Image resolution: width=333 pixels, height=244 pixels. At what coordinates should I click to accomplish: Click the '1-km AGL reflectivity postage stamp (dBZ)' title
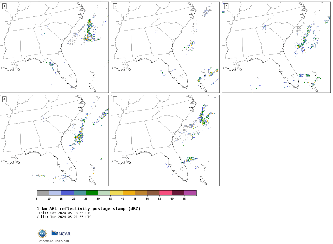88,209
